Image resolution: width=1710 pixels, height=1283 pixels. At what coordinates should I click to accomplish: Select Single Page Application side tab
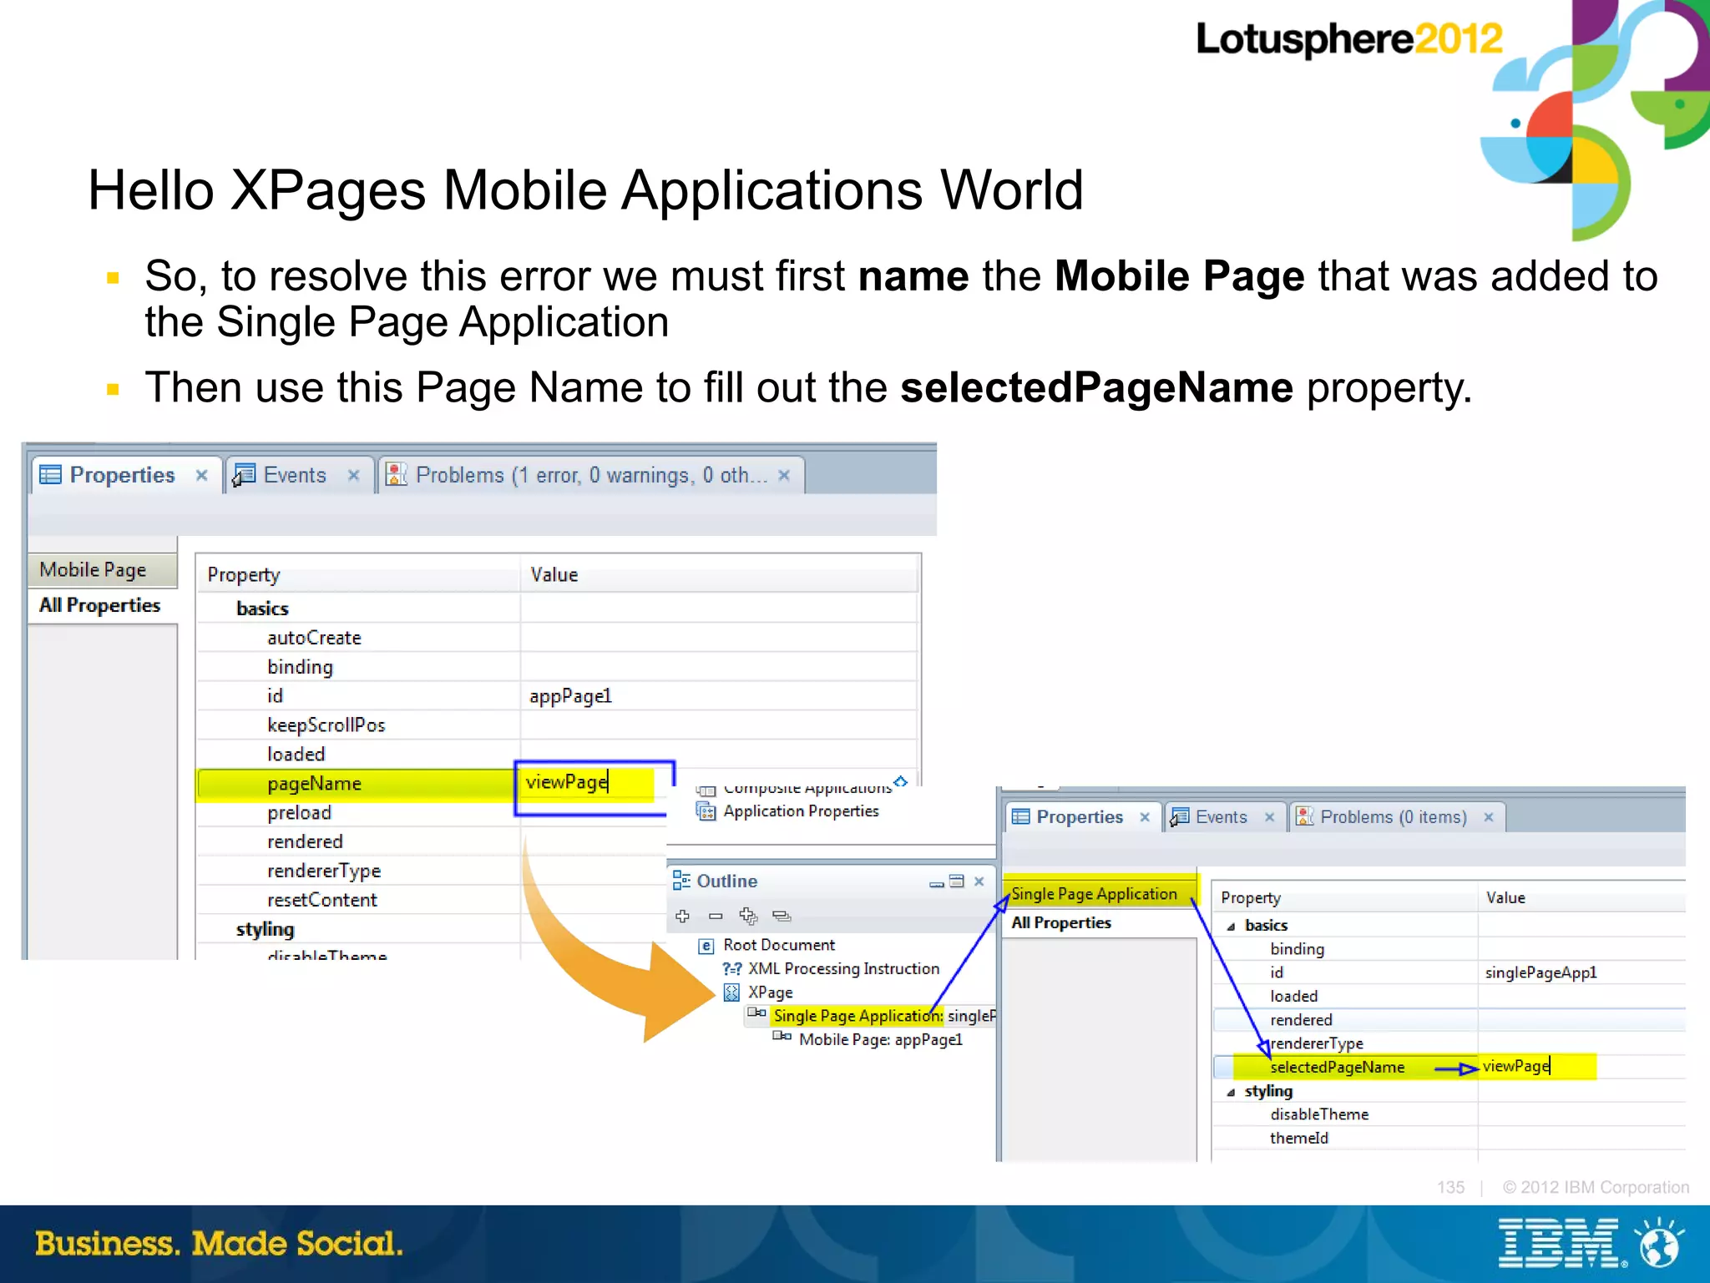coord(1099,894)
